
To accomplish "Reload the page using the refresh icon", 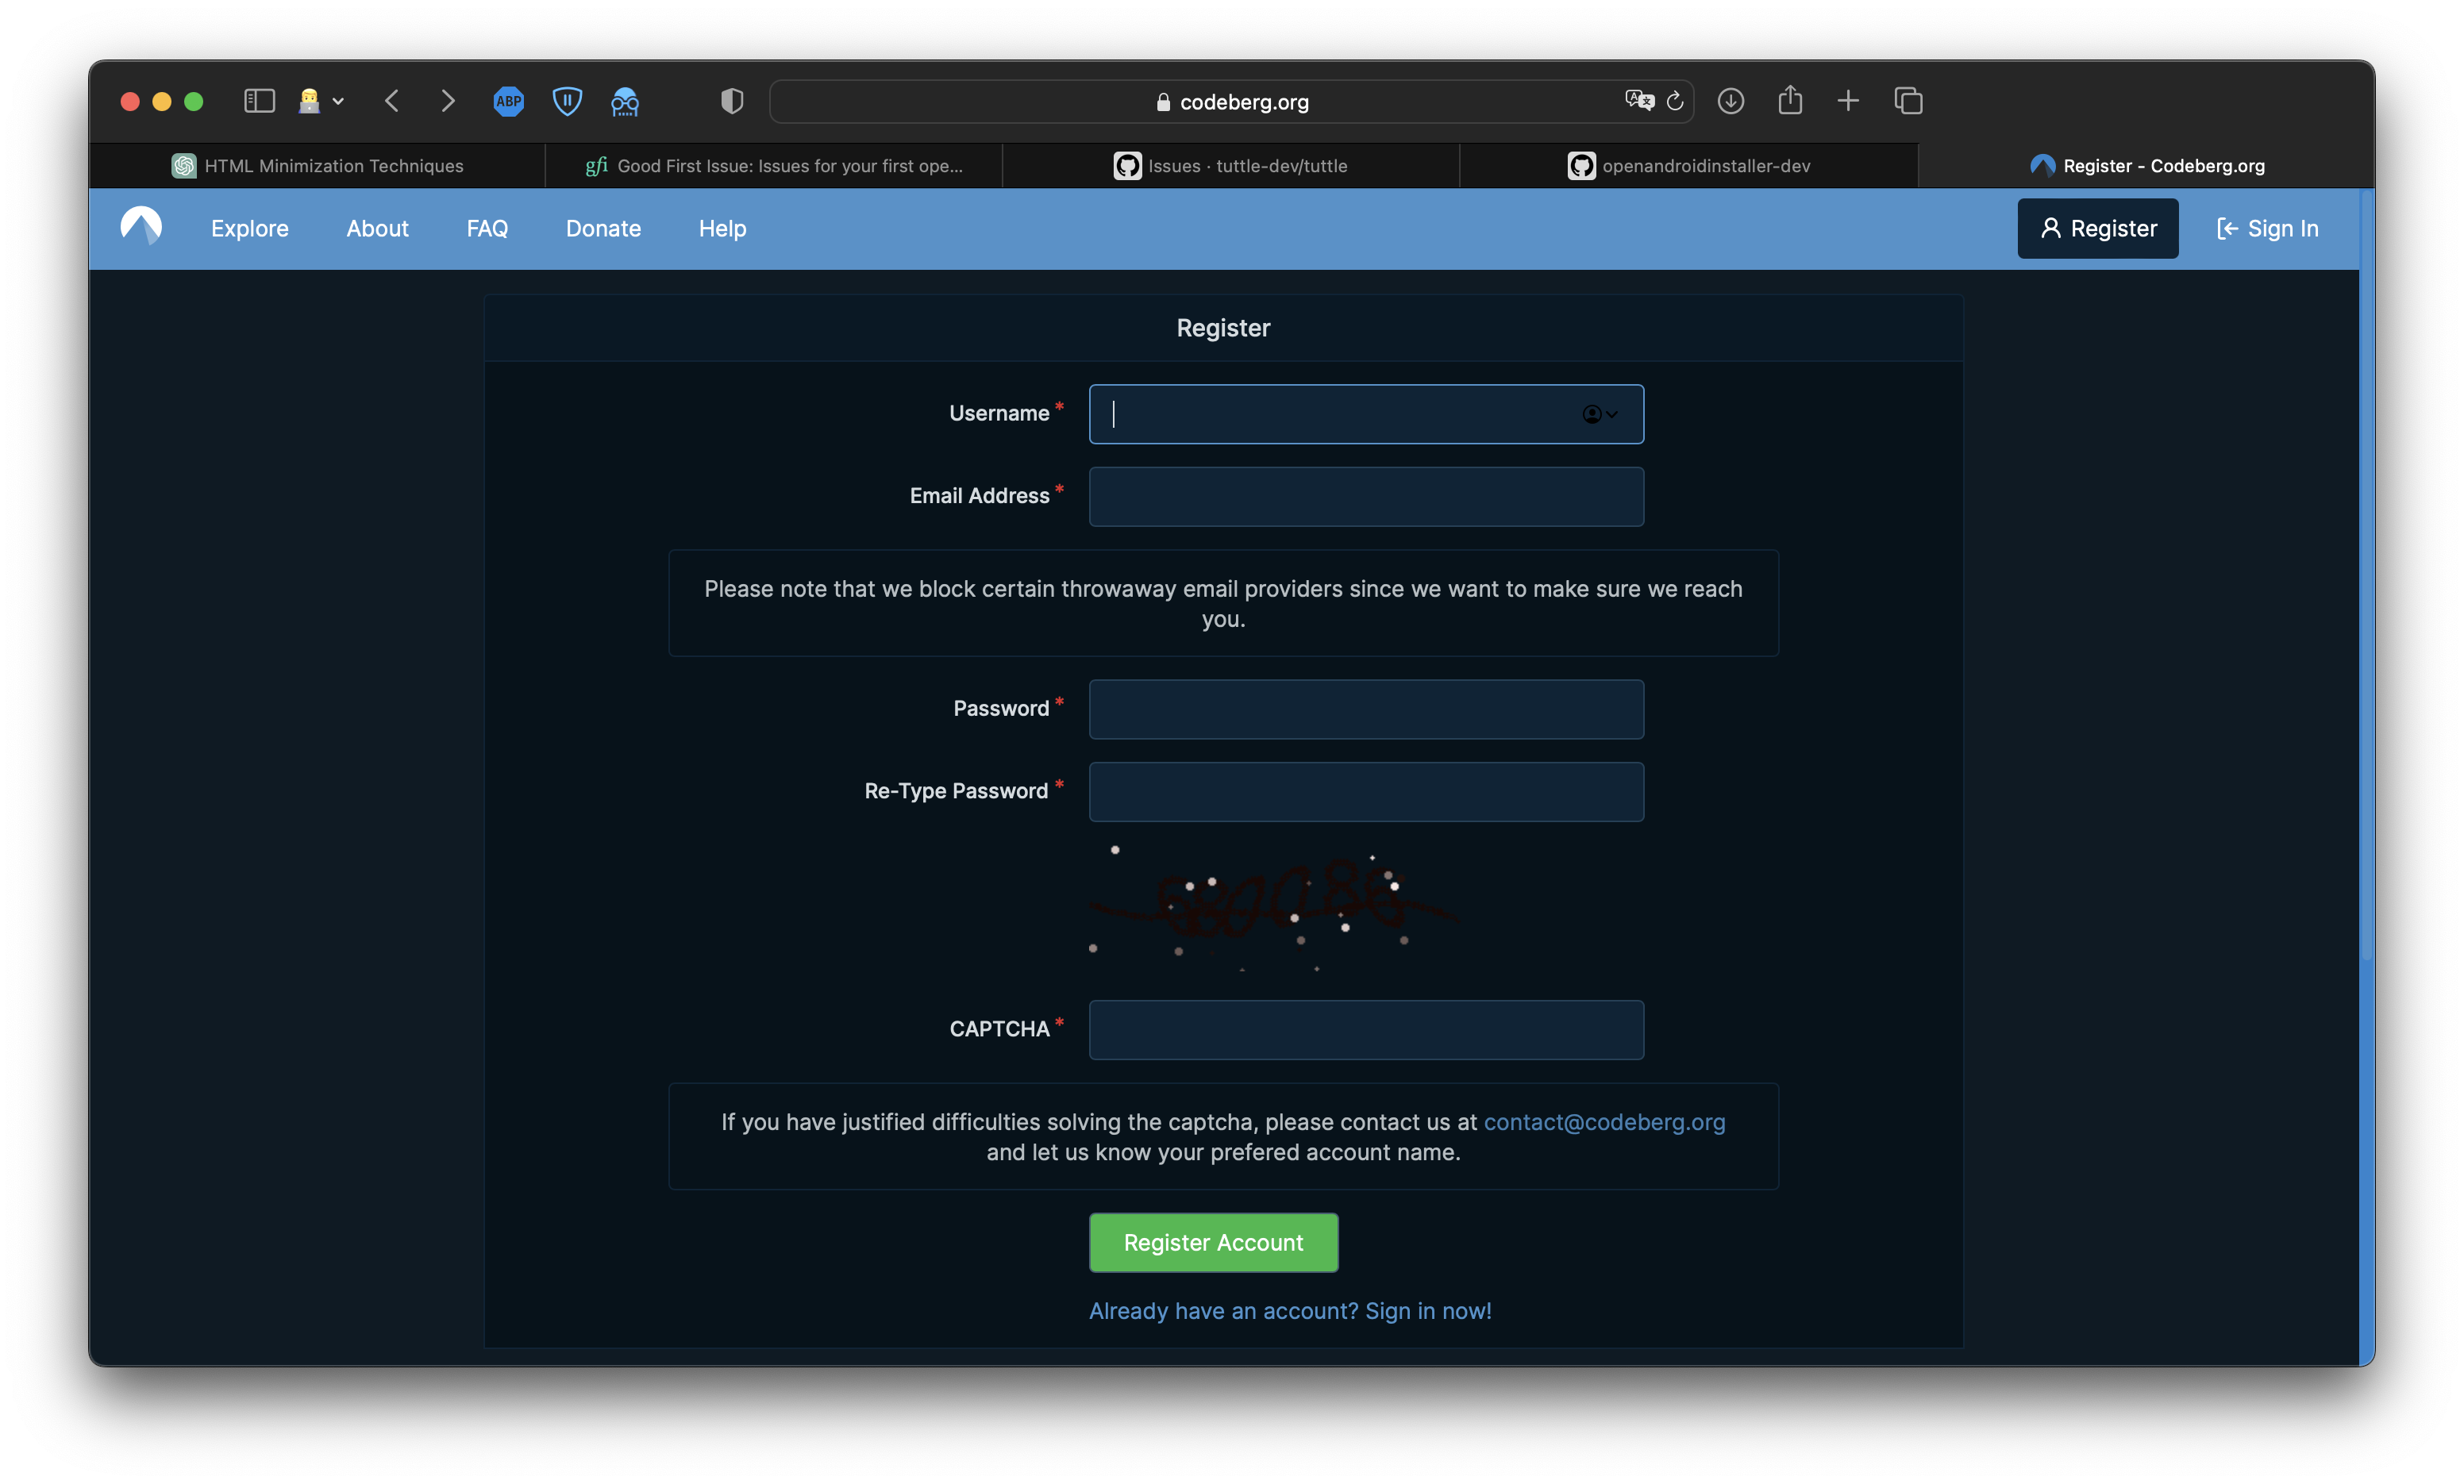I will [1674, 101].
